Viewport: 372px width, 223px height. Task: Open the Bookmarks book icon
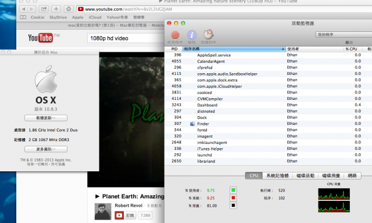point(23,17)
